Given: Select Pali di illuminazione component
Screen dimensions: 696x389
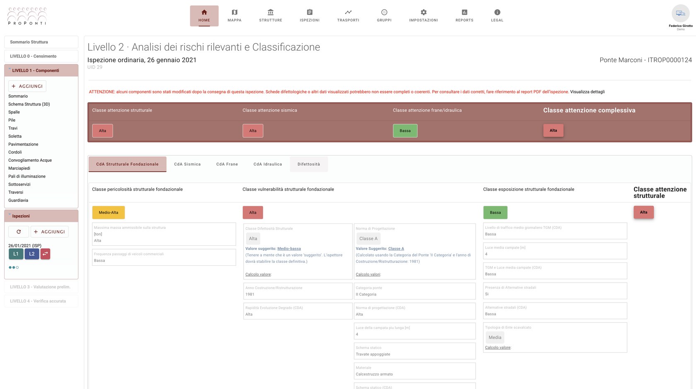Looking at the screenshot, I should 27,176.
